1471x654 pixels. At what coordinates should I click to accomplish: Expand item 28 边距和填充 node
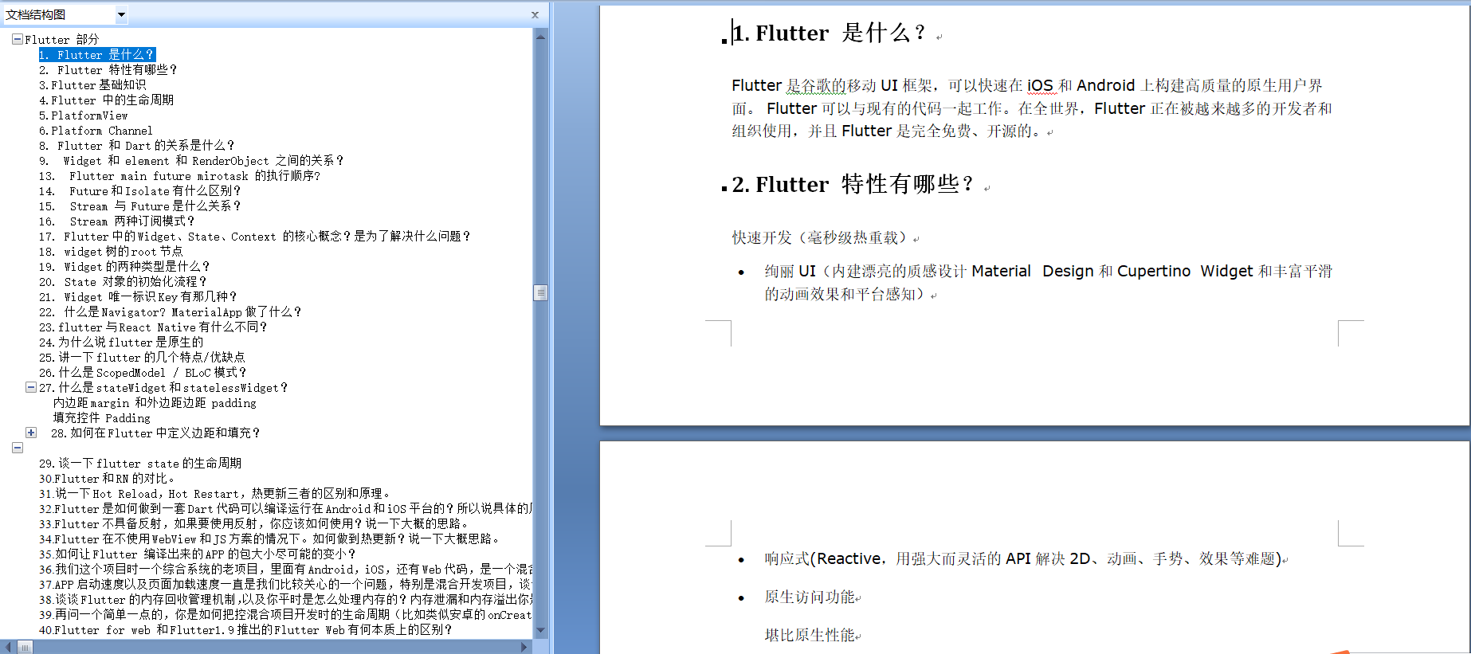pyautogui.click(x=31, y=433)
